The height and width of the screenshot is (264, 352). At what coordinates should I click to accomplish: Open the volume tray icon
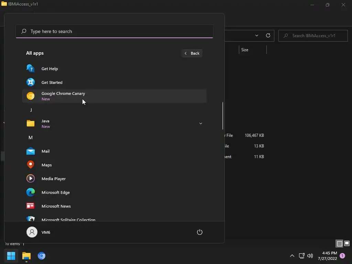tap(310, 256)
